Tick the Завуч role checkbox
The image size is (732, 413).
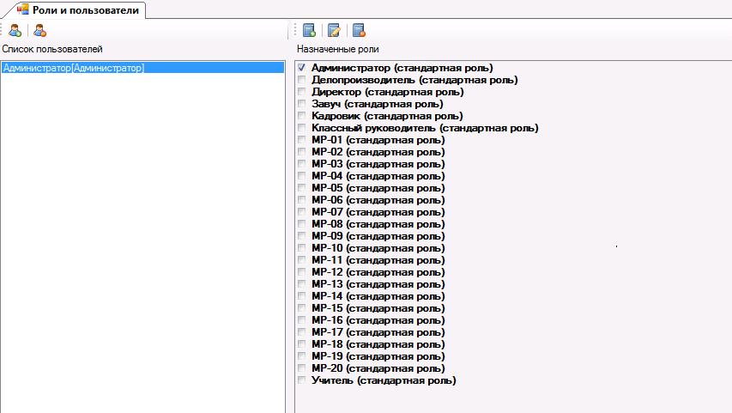[301, 104]
